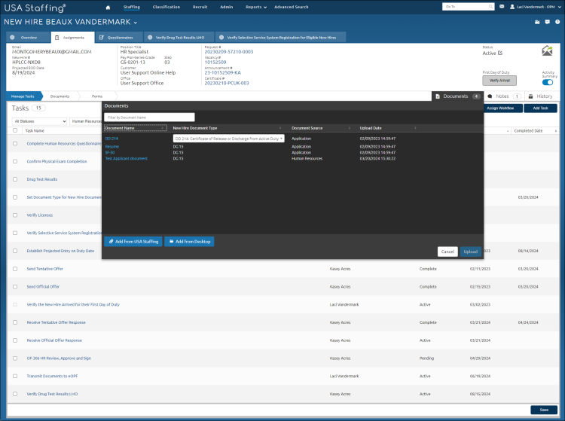565x421 pixels.
Task: Check the Send Official Offer checkbox
Action: (15, 287)
